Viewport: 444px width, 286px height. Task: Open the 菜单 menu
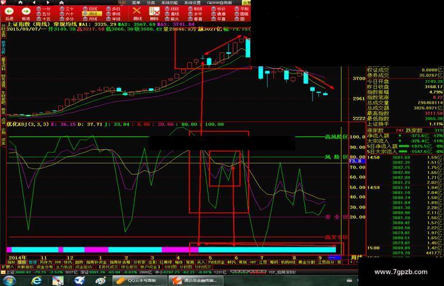[x=136, y=2]
